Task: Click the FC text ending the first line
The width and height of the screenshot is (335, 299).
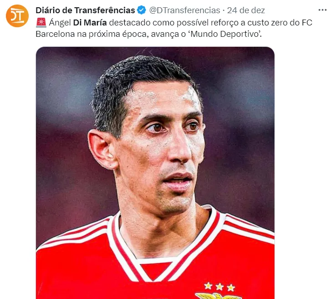Action: coord(307,23)
